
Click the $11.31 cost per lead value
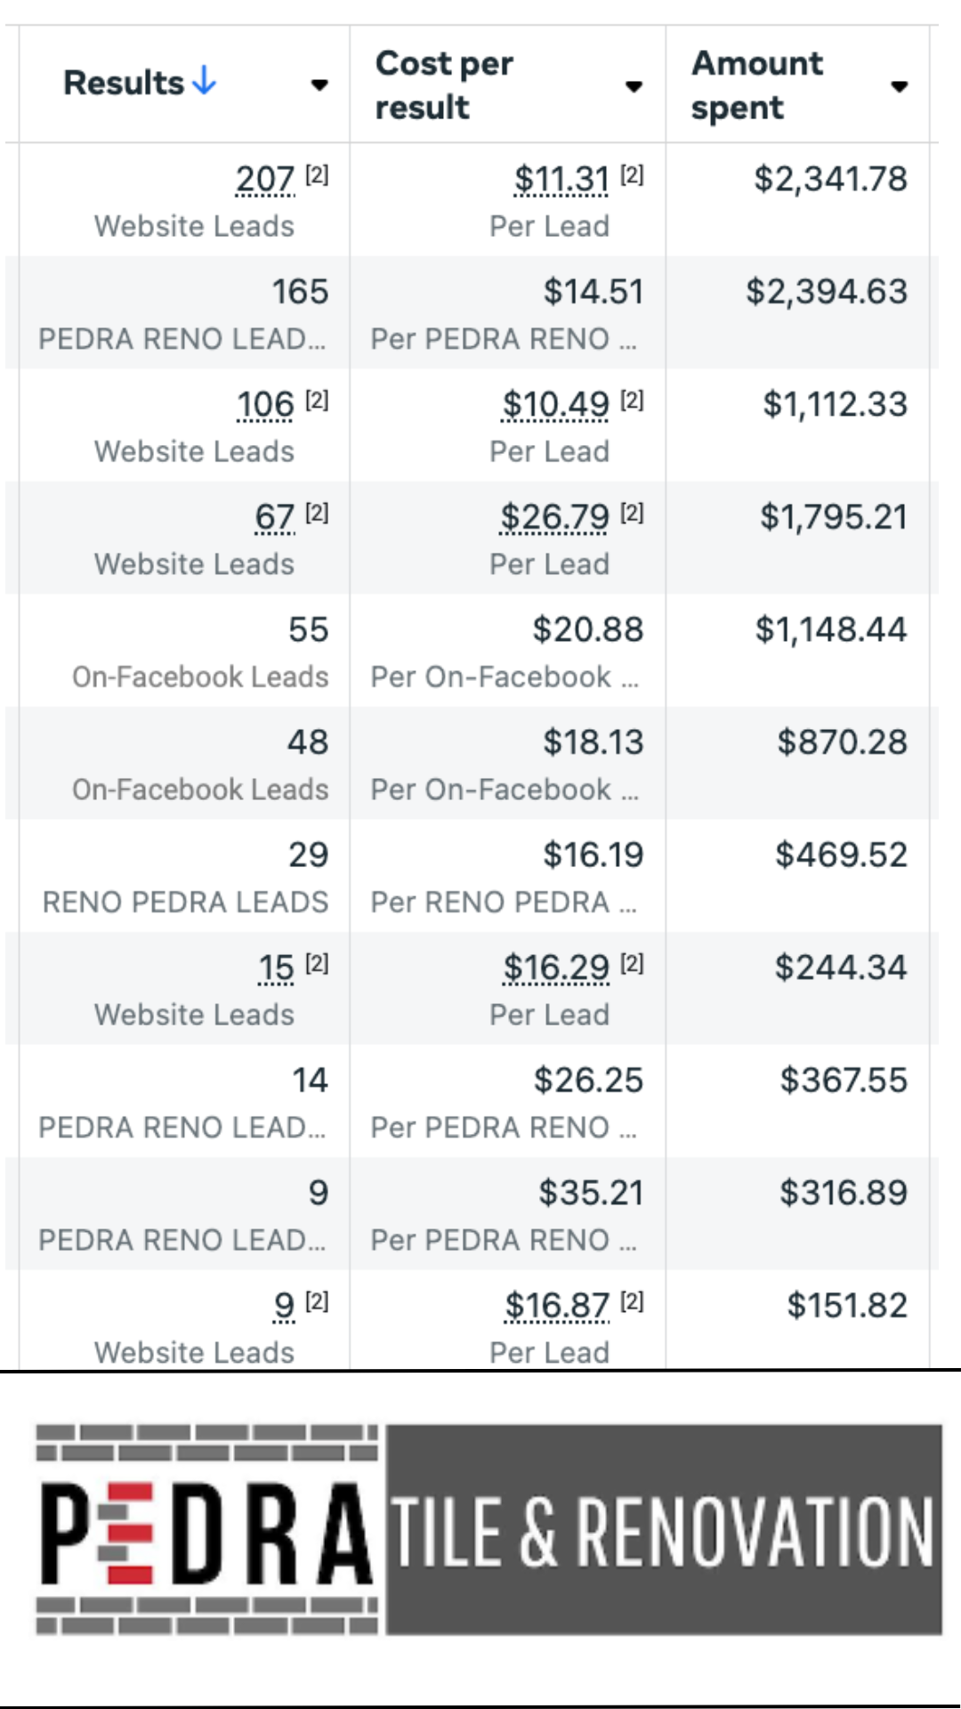[x=561, y=180]
